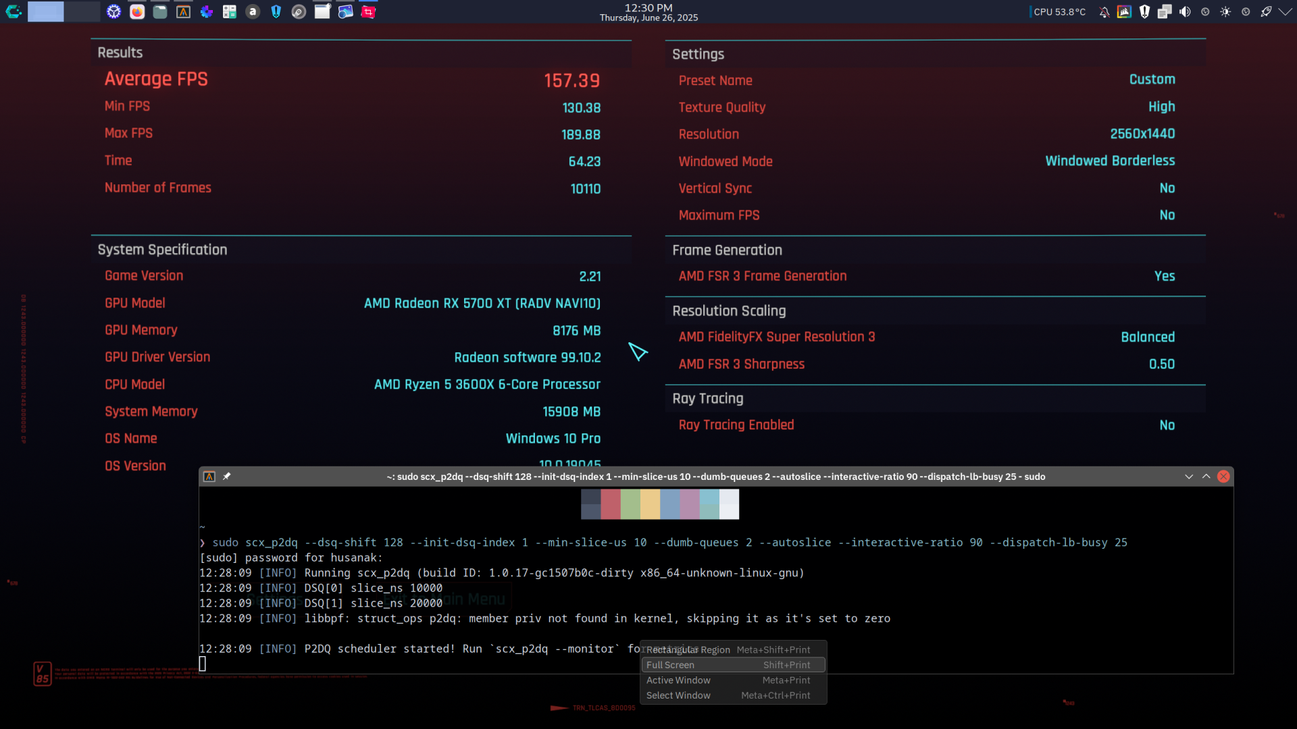The image size is (1297, 729).
Task: Click the volume speaker tray icon
Action: coord(1185,11)
